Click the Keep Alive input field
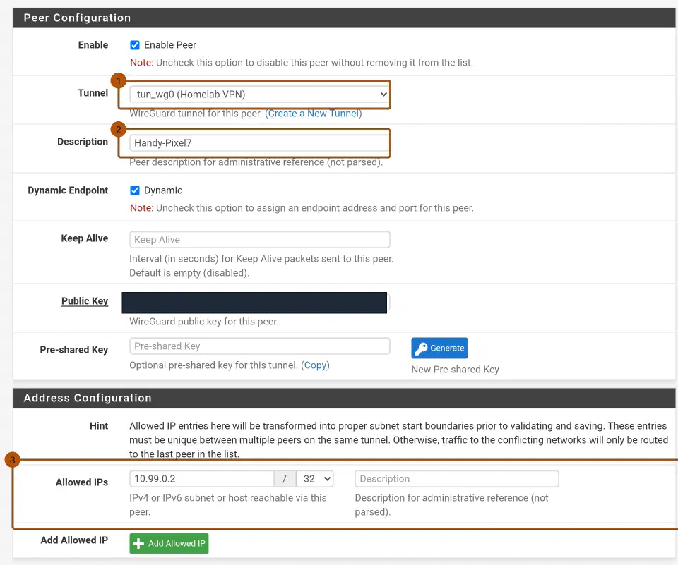The width and height of the screenshot is (678, 565). pos(259,240)
